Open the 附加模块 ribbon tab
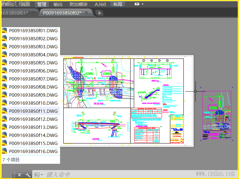The width and height of the screenshot is (239, 179). 78,4
